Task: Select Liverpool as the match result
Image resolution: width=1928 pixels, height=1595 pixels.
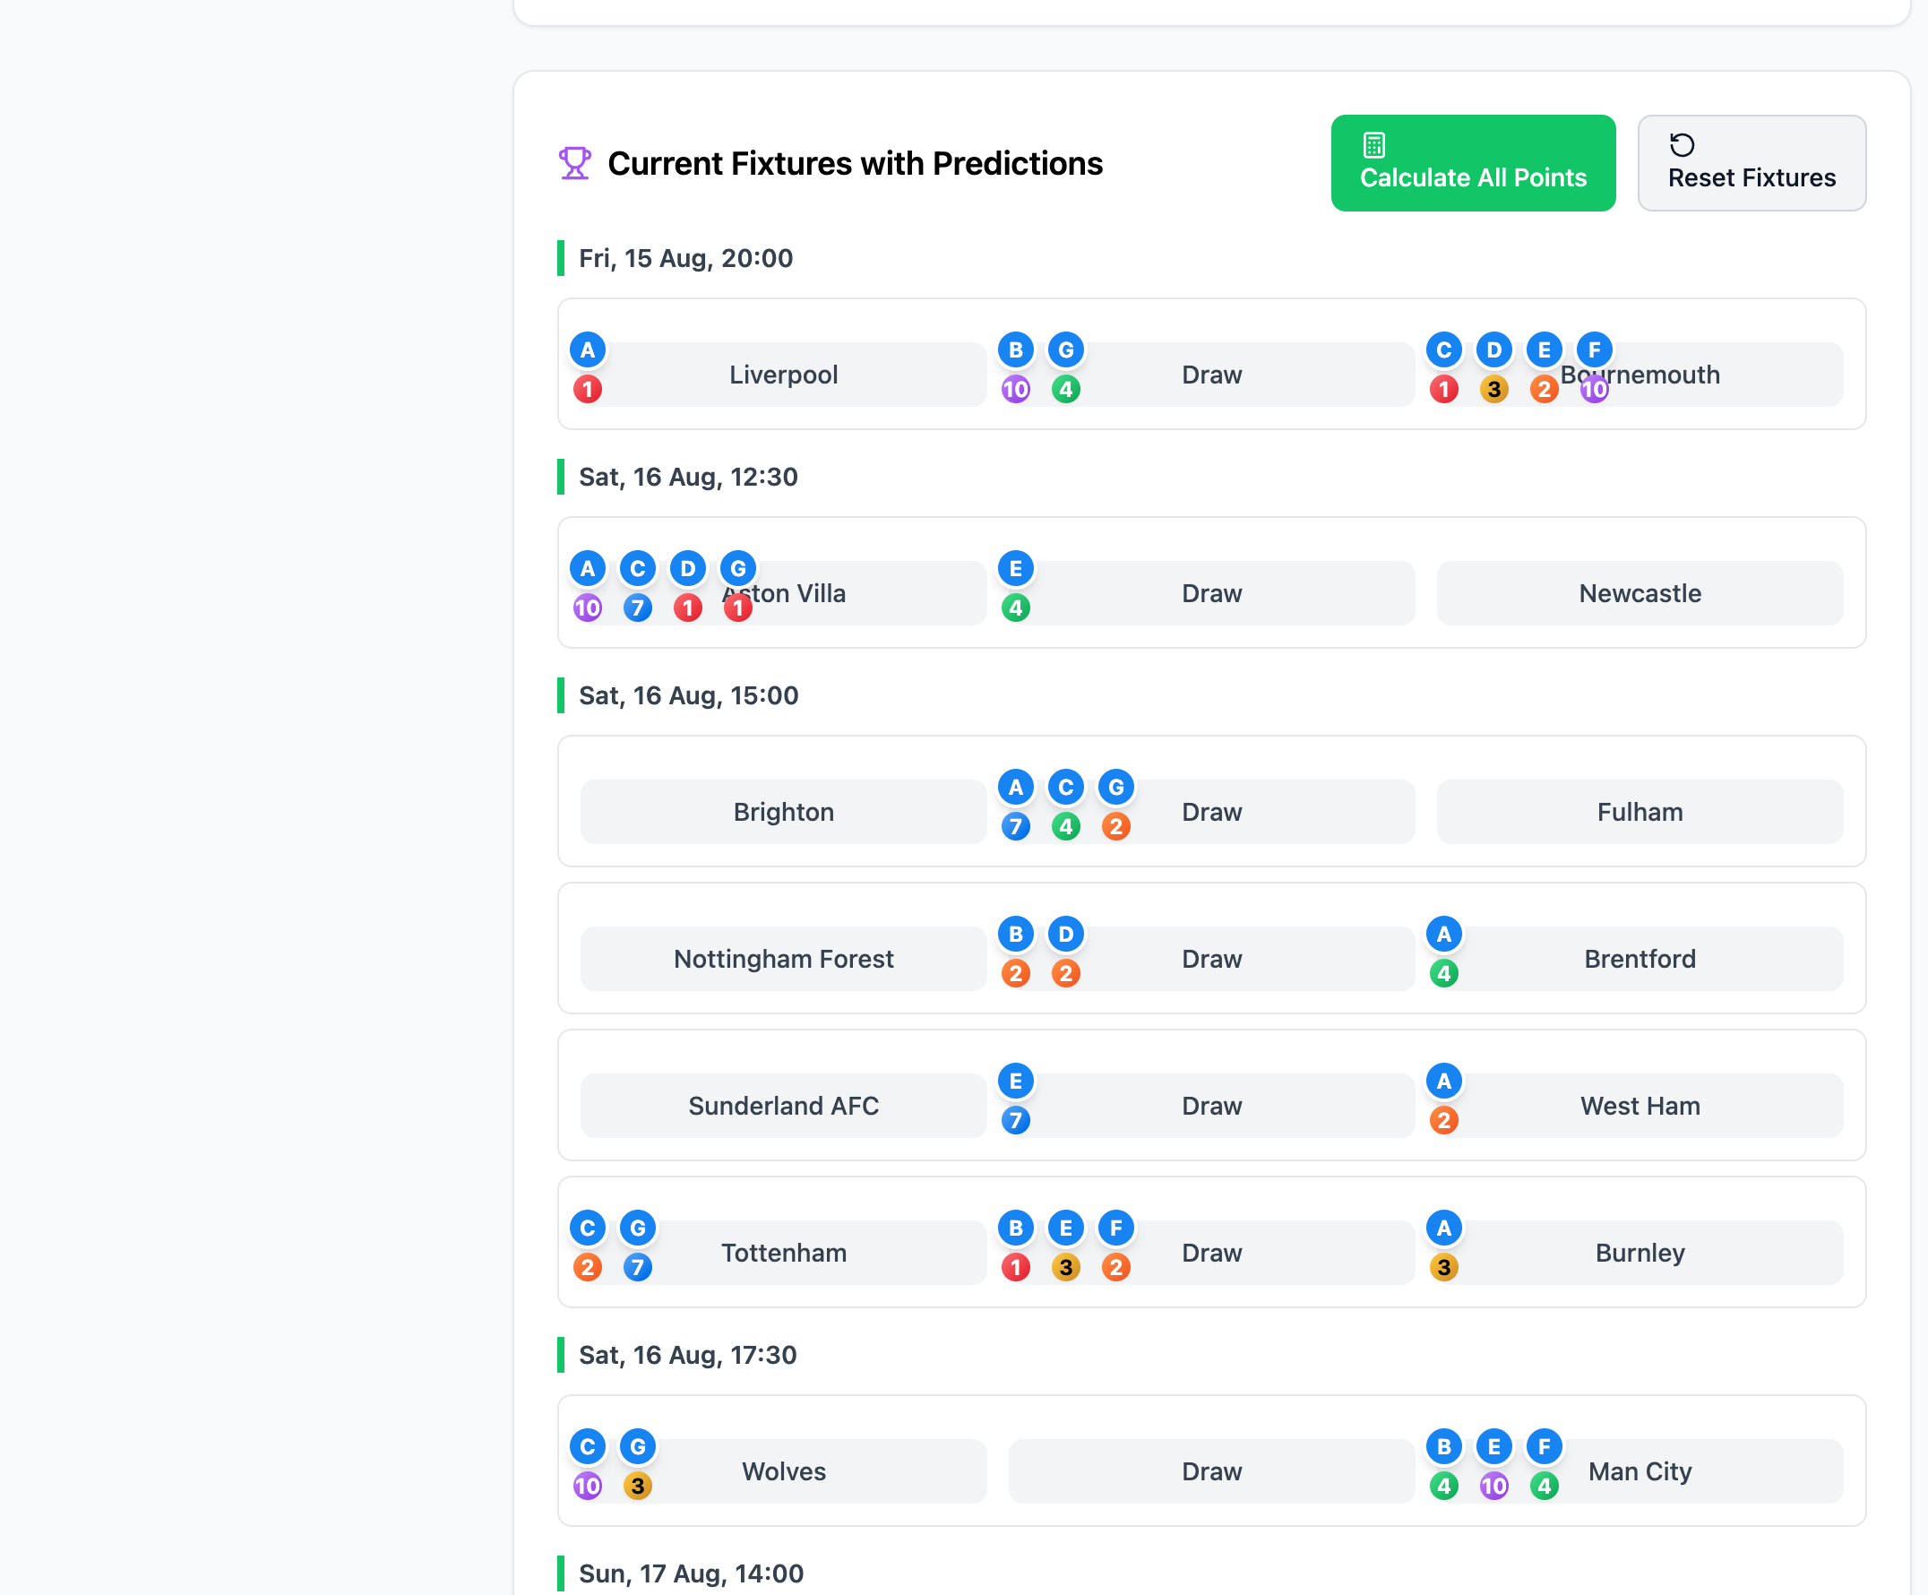Action: (783, 375)
